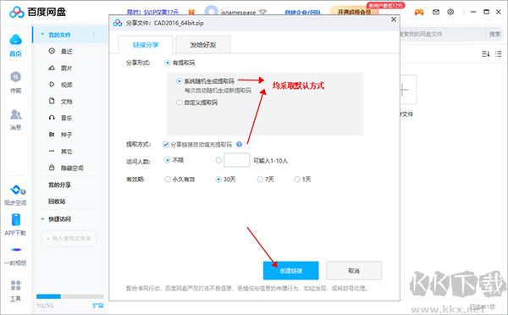508x315 pixels.
Task: Click the 文档 document icon
Action: (x=52, y=101)
